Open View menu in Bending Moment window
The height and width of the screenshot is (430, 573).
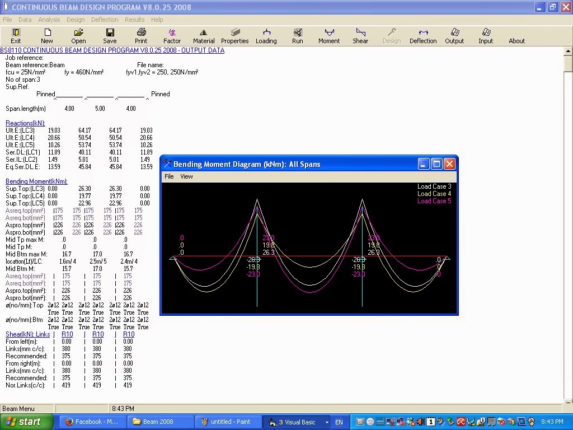(x=186, y=176)
